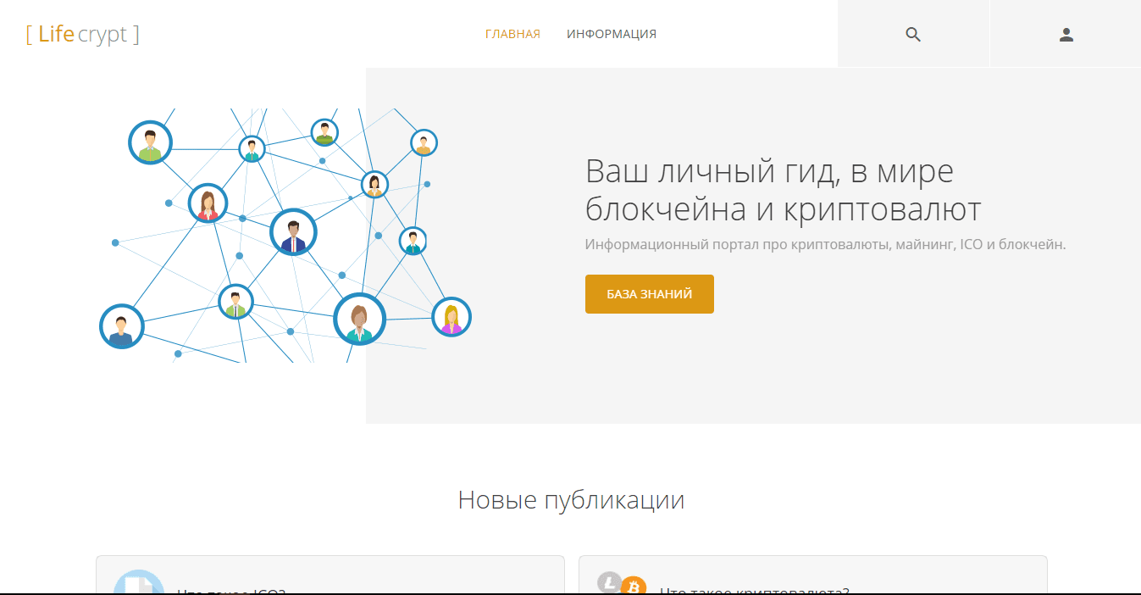Click the БАЗА ЗНАНИЙ button
The image size is (1141, 595).
650,294
